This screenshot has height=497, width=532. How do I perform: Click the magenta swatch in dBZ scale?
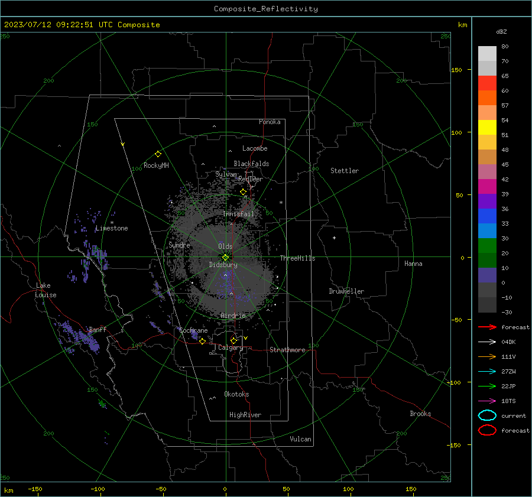(x=487, y=187)
